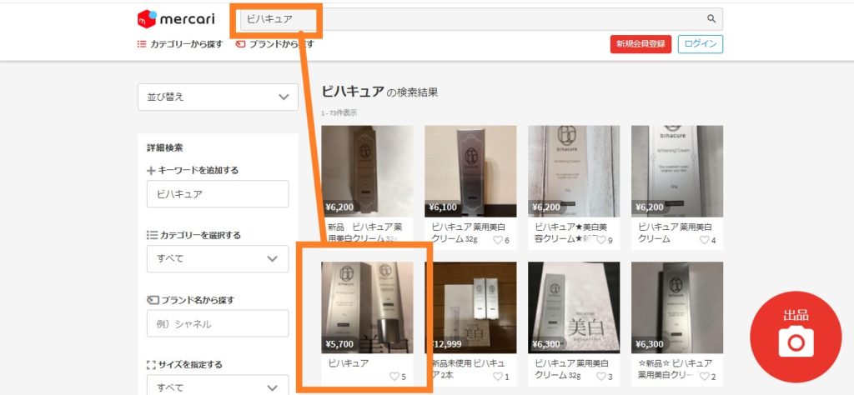Image resolution: width=854 pixels, height=395 pixels.
Task: Click heart icon showing 3 likes
Action: coord(600,377)
